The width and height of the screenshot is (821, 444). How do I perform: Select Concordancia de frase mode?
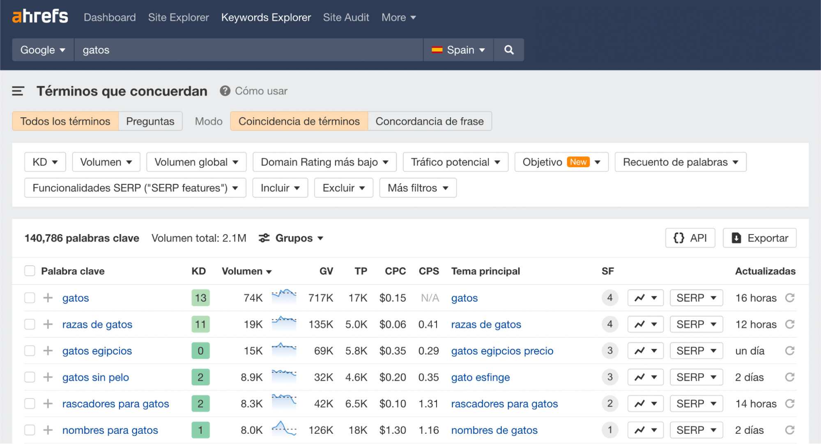click(x=430, y=121)
